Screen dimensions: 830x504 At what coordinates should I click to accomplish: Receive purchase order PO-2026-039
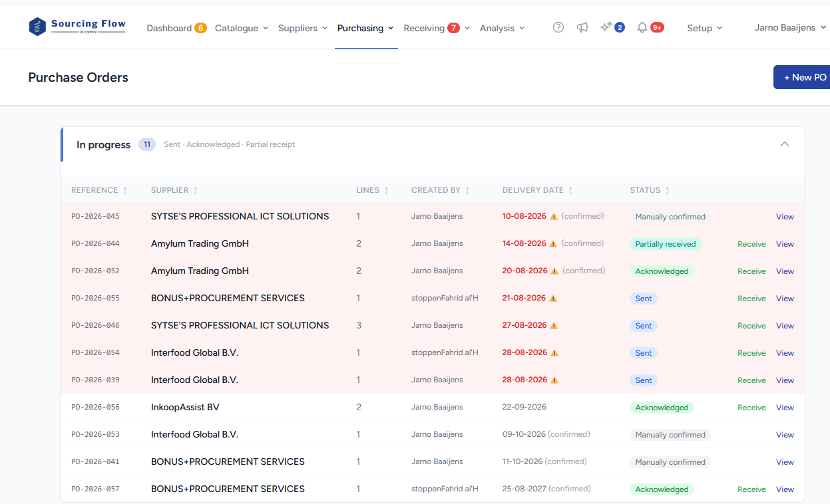coord(751,380)
